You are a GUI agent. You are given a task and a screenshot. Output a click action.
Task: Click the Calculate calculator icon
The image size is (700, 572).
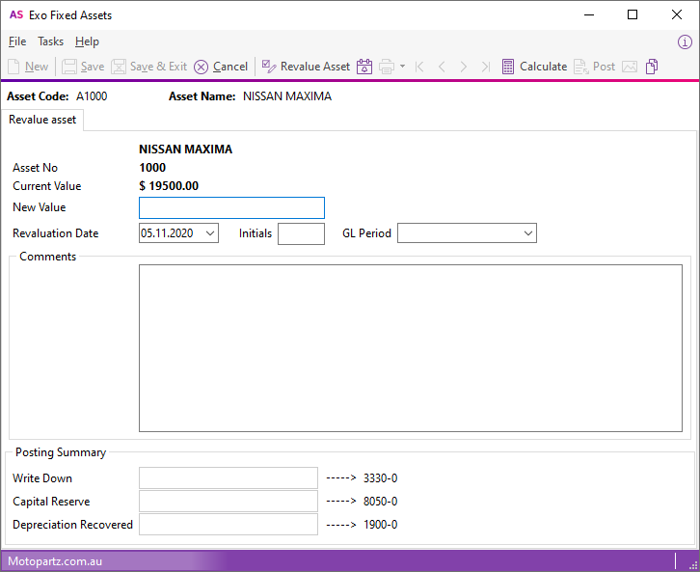(x=508, y=67)
